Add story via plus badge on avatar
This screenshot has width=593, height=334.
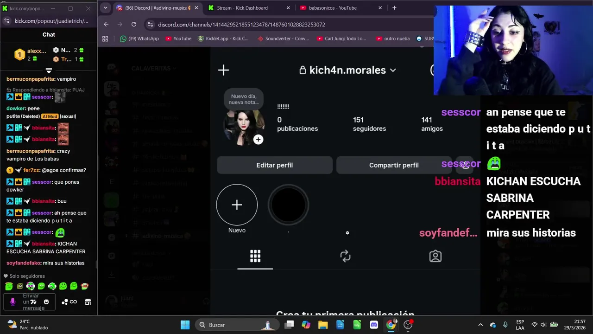click(258, 139)
